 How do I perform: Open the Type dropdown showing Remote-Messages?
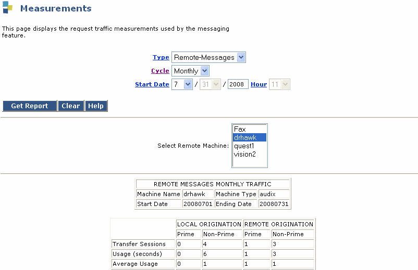point(208,57)
